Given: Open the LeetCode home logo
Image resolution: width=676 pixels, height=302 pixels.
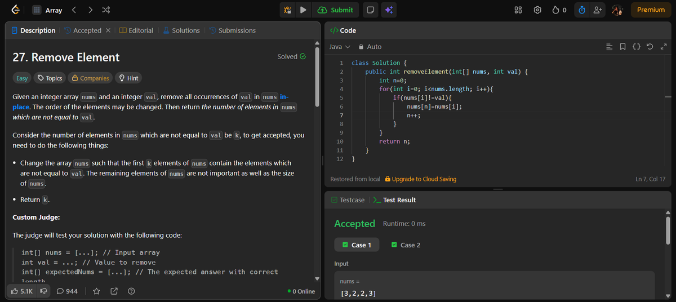Looking at the screenshot, I should (16, 10).
